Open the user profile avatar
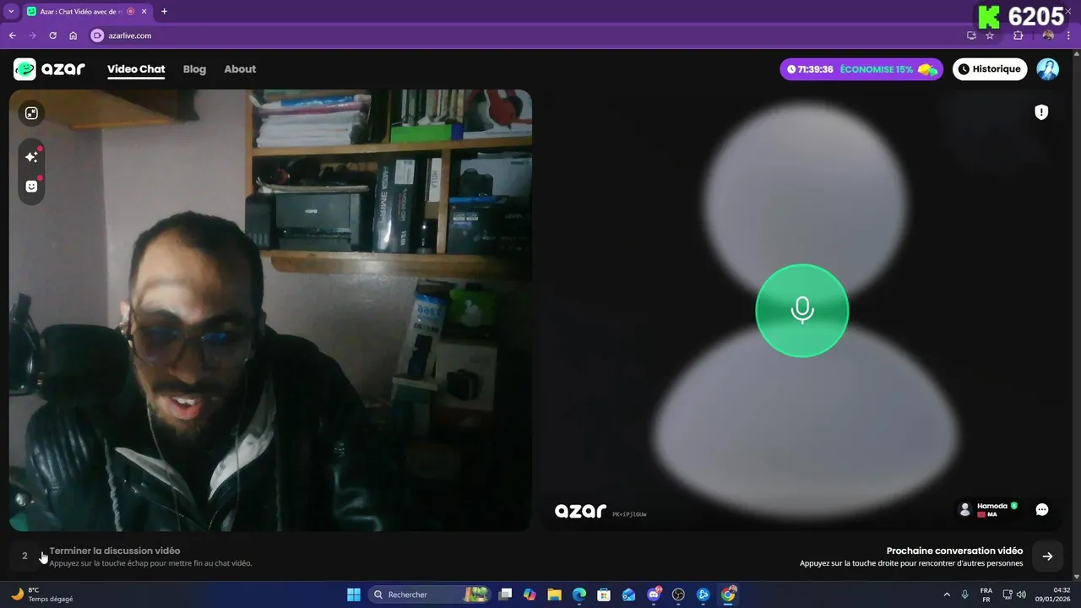Screen dimensions: 1081x608 point(1047,69)
